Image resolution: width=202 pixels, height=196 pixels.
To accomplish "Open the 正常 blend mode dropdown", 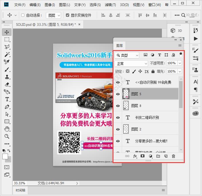I will (131, 63).
